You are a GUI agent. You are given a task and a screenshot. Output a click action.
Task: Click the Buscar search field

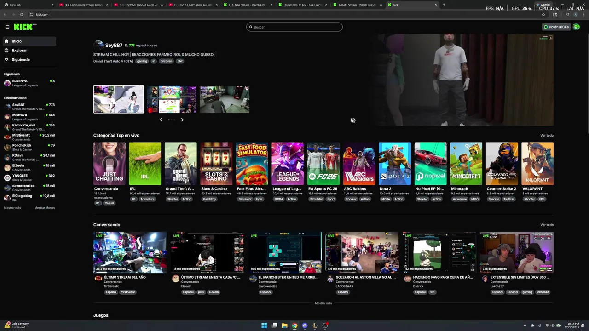[x=294, y=27]
